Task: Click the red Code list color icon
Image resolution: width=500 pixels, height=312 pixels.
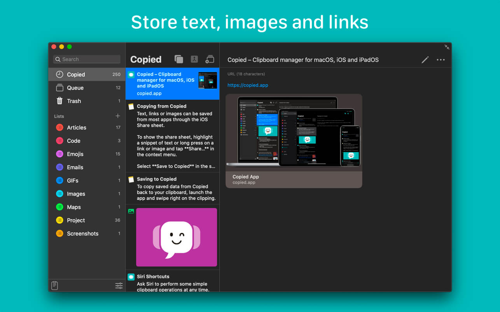Action: [x=59, y=141]
